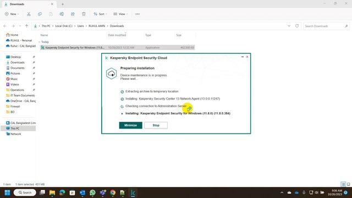Sort by the Size column header
This screenshot has width=352, height=198.
[179, 35]
